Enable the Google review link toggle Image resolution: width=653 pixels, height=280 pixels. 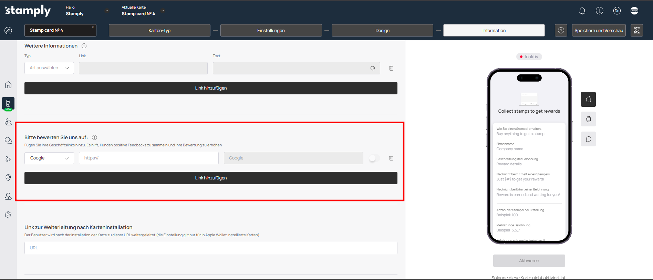pos(374,158)
